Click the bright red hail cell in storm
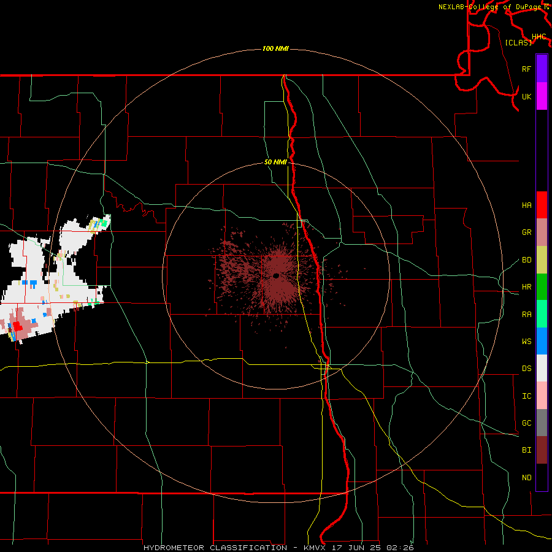The image size is (552, 552). click(17, 326)
